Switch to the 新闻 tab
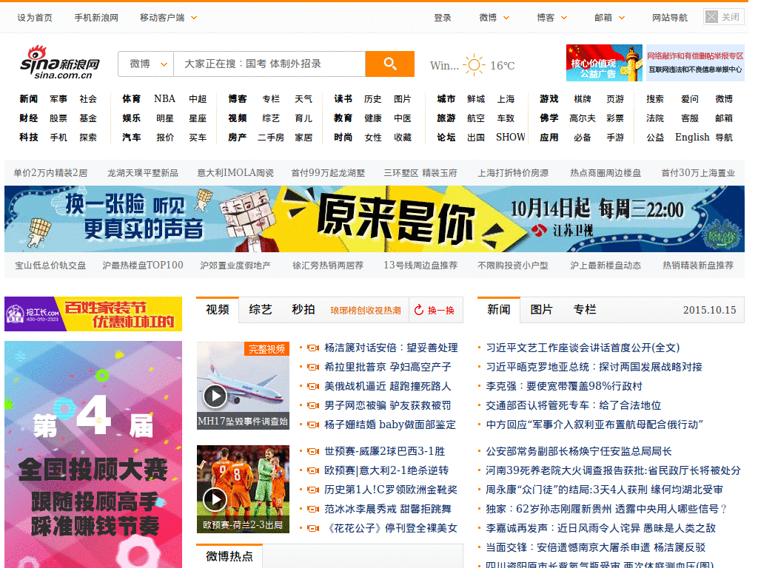 pos(498,310)
